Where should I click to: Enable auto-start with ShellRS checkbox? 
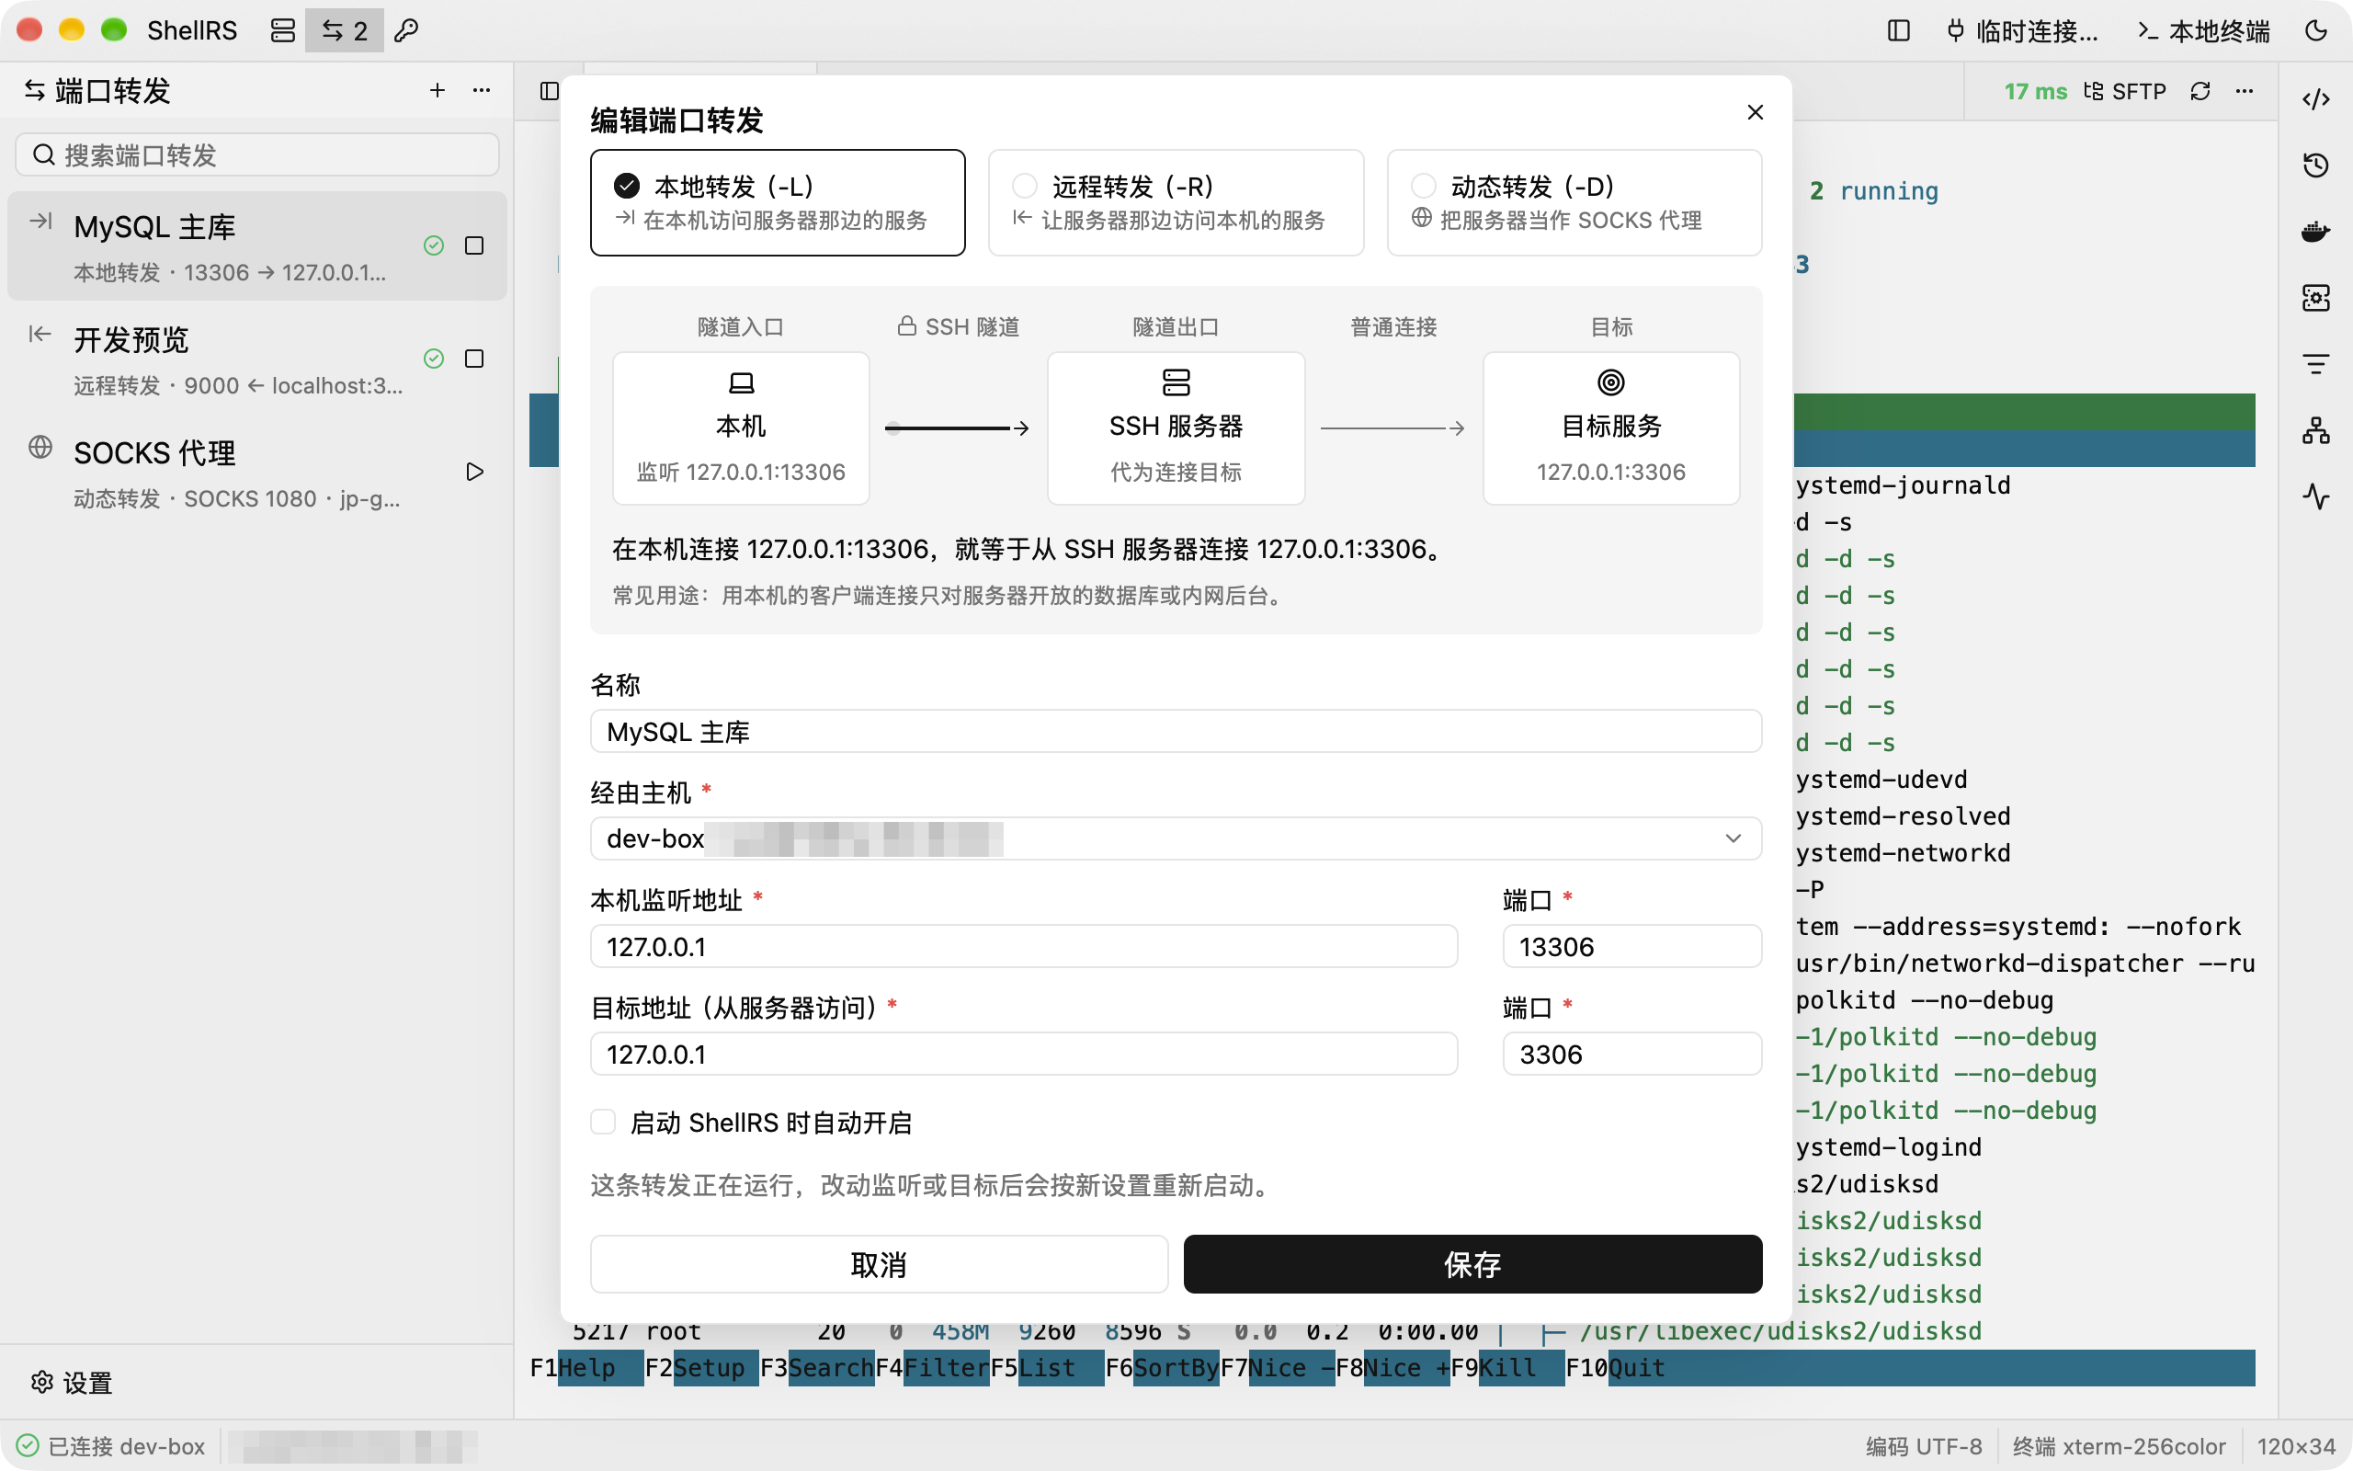click(x=603, y=1122)
